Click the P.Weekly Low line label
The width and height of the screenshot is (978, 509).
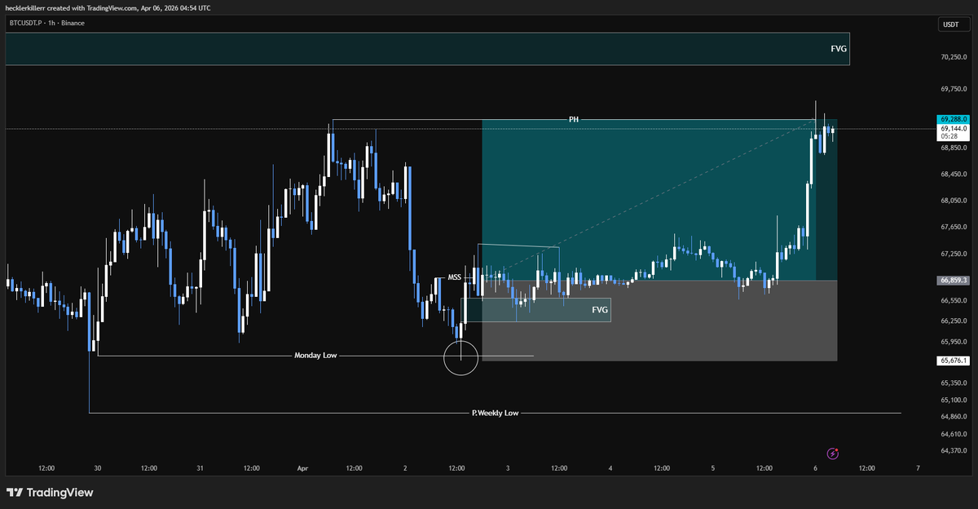point(495,413)
